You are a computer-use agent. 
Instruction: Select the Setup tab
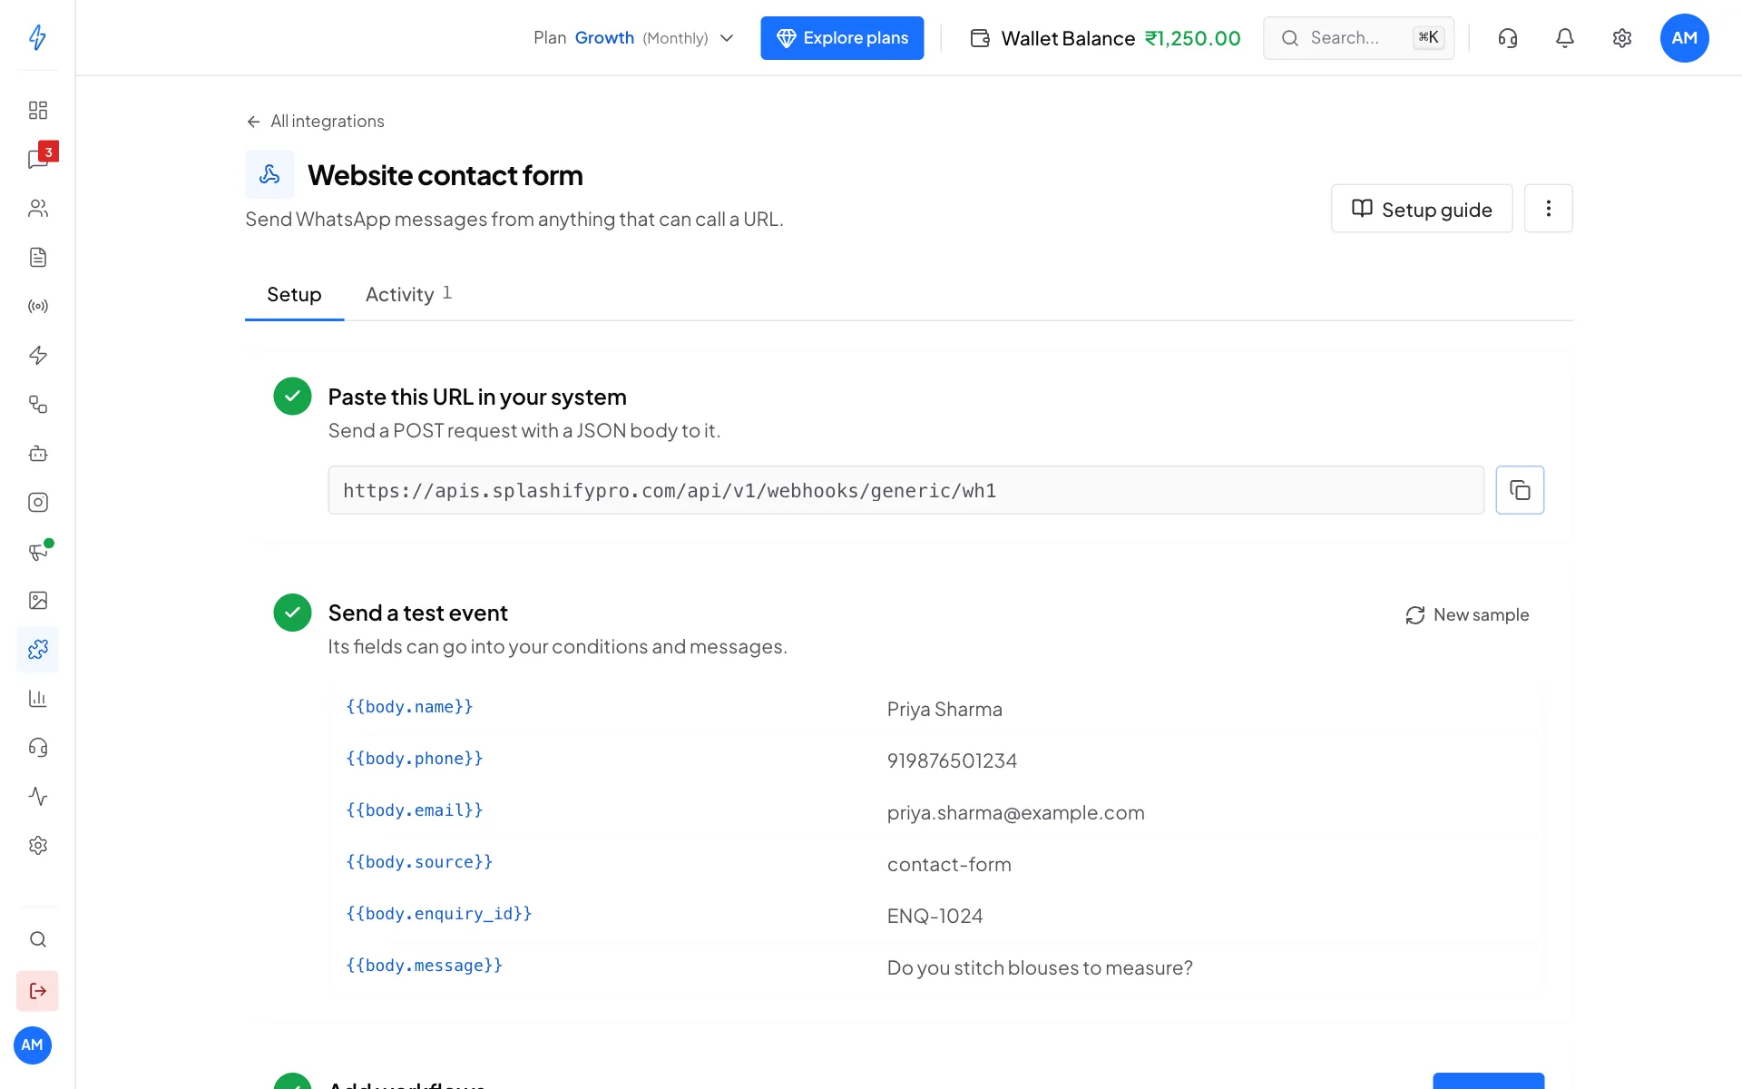(x=294, y=294)
